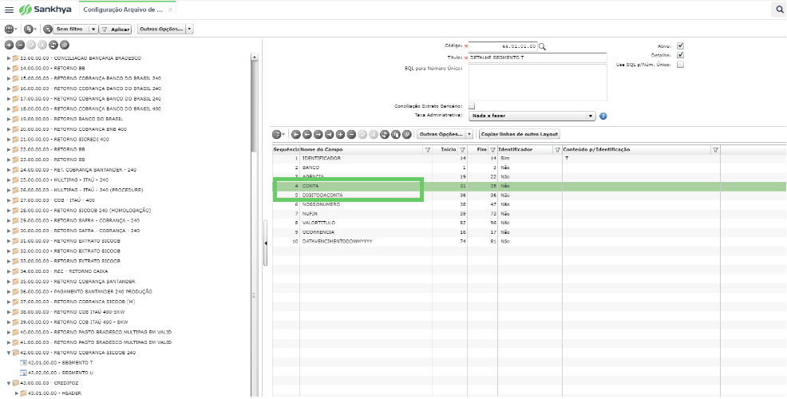Viewport: 787px width, 399px height.
Task: Expand the 43.01.00.00 - HEADER node
Action: coord(17,393)
